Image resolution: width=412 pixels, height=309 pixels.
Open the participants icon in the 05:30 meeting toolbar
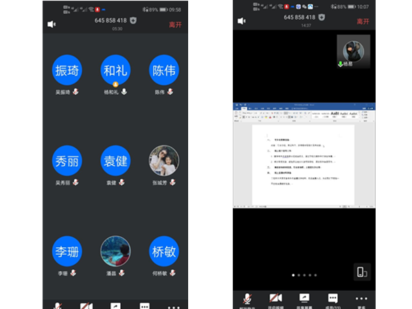145,306
